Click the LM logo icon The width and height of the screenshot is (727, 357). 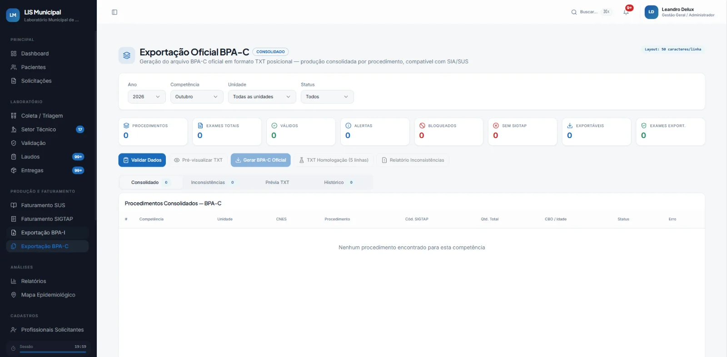[x=13, y=15]
